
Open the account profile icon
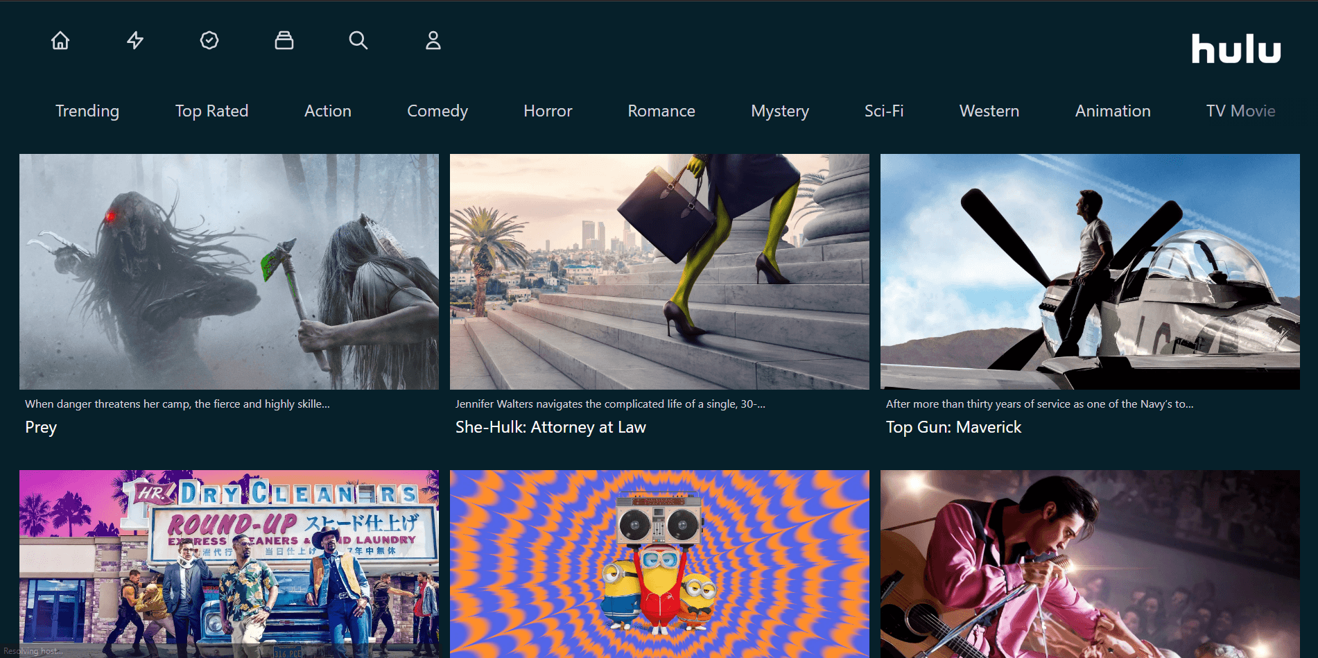click(x=433, y=41)
